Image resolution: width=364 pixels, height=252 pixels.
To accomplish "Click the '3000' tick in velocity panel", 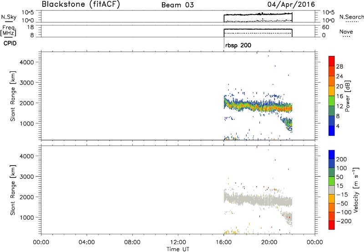I will 26,176.
